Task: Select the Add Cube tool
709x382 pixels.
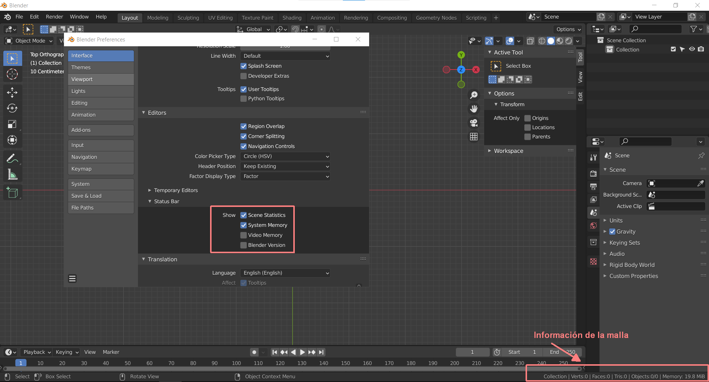Action: click(x=12, y=192)
